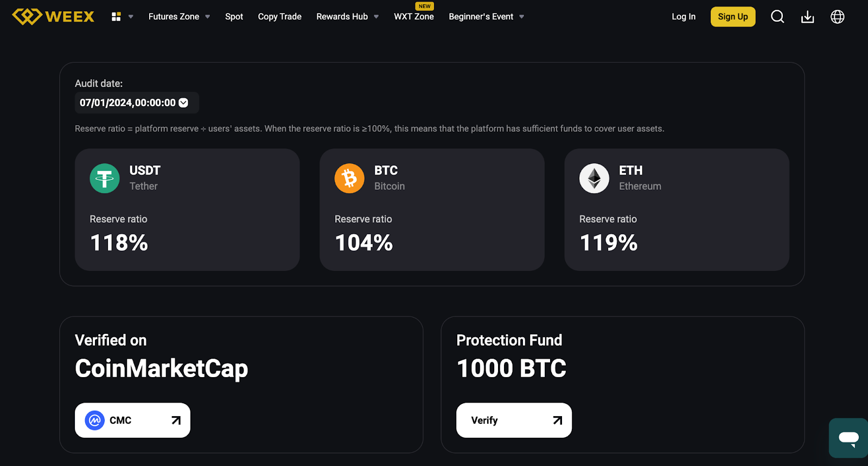868x466 pixels.
Task: Open the grid apps menu icon
Action: point(116,17)
